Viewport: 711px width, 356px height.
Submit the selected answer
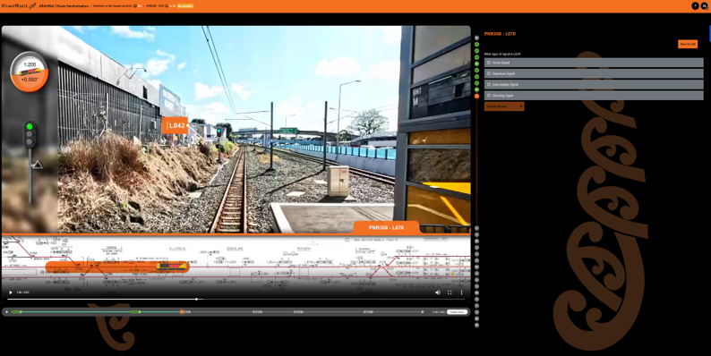tap(504, 106)
